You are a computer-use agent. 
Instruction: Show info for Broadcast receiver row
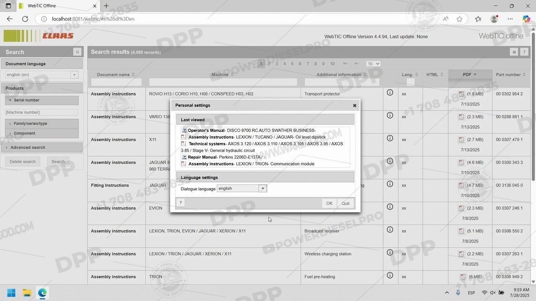(390, 230)
